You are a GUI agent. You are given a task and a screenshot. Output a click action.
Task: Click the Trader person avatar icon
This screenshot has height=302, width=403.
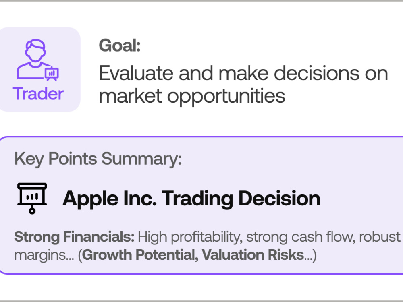tap(37, 60)
